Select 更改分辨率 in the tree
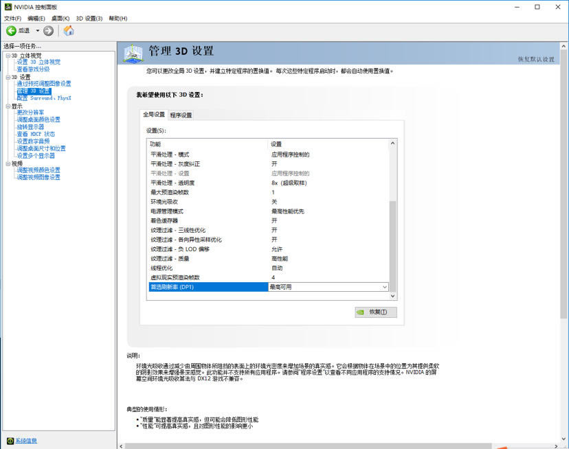Screen dimensions: 569x449 pos(30,113)
